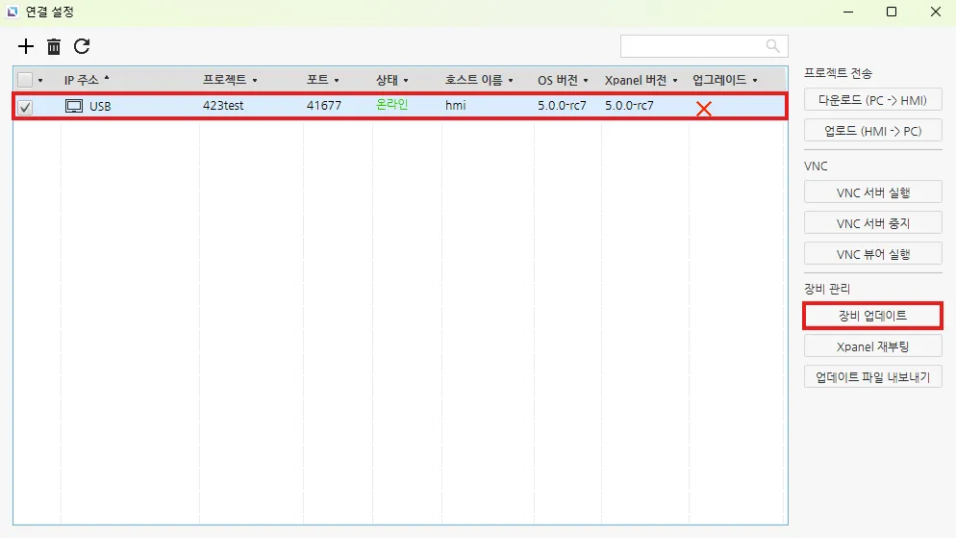956x538 pixels.
Task: Click the 다운로드 (PC -> HMI) button
Action: click(872, 100)
